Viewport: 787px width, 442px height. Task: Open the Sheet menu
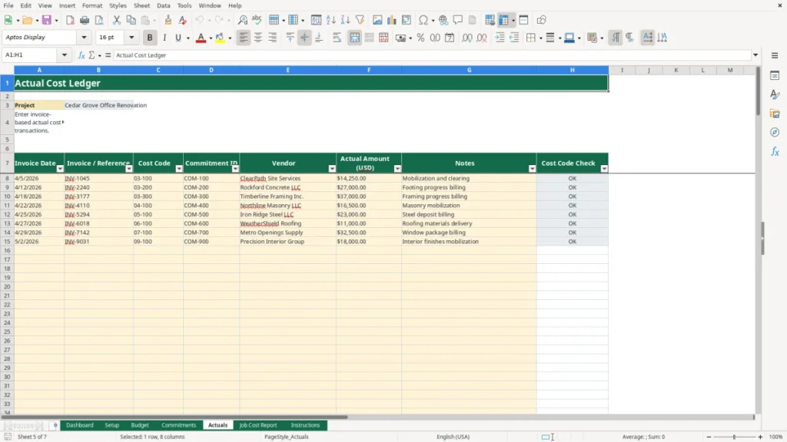point(141,5)
